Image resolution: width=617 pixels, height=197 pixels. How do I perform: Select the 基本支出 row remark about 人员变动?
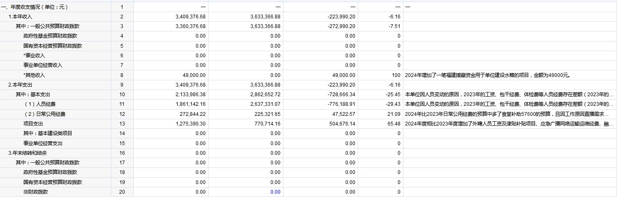510,95
